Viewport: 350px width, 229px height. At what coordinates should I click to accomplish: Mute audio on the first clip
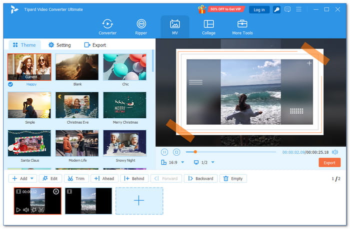pyautogui.click(x=26, y=210)
